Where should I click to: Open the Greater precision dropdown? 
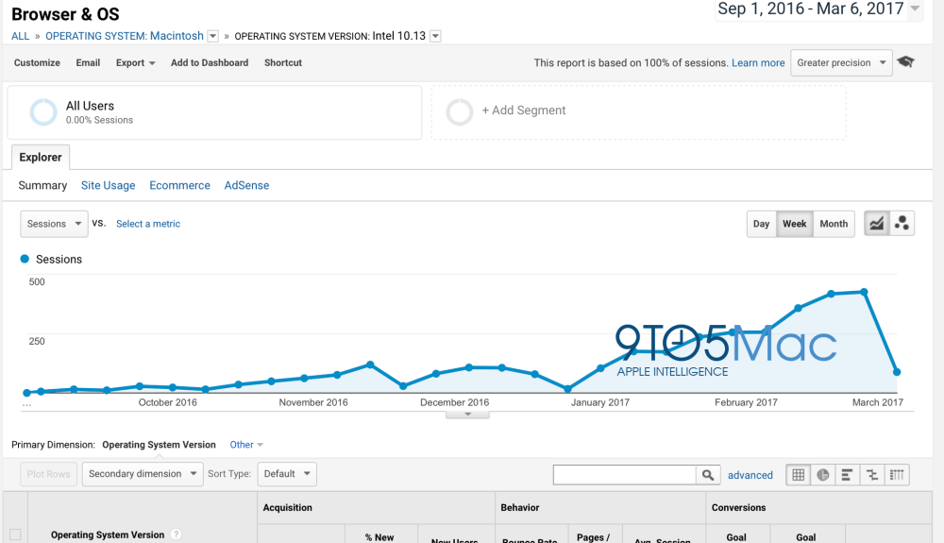pyautogui.click(x=841, y=63)
